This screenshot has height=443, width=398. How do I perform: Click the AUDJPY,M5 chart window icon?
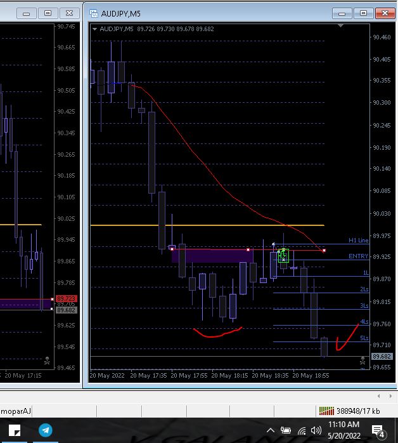tap(94, 13)
